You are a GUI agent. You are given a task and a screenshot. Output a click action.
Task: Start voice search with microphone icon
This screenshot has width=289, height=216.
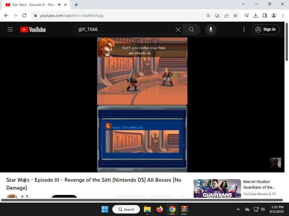pos(211,29)
